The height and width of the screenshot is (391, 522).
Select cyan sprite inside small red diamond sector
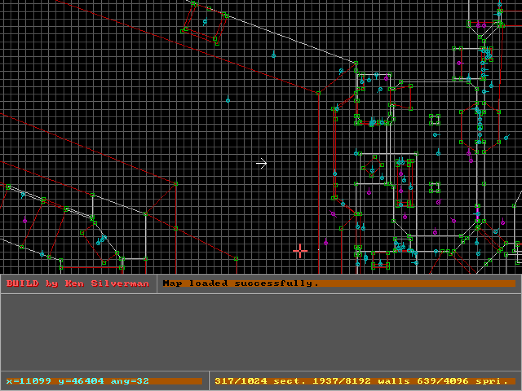(372, 170)
